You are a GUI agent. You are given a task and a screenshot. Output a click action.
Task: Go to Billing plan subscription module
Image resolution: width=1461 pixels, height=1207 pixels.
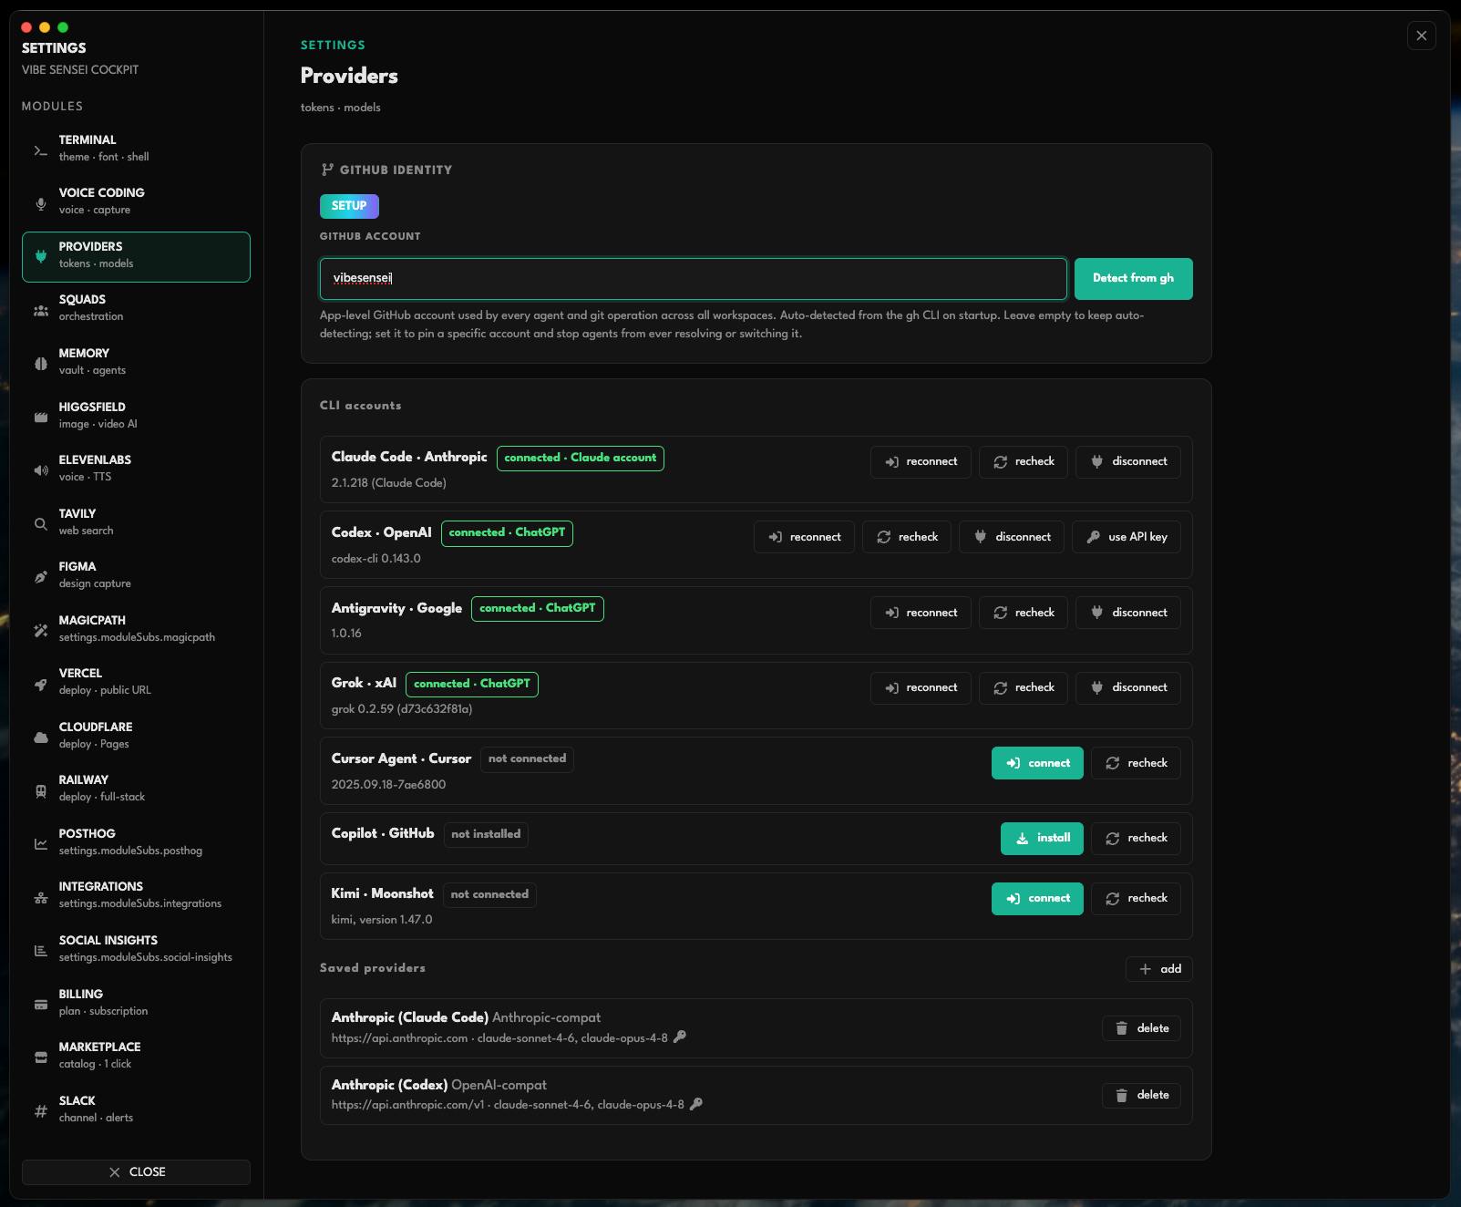(136, 1005)
